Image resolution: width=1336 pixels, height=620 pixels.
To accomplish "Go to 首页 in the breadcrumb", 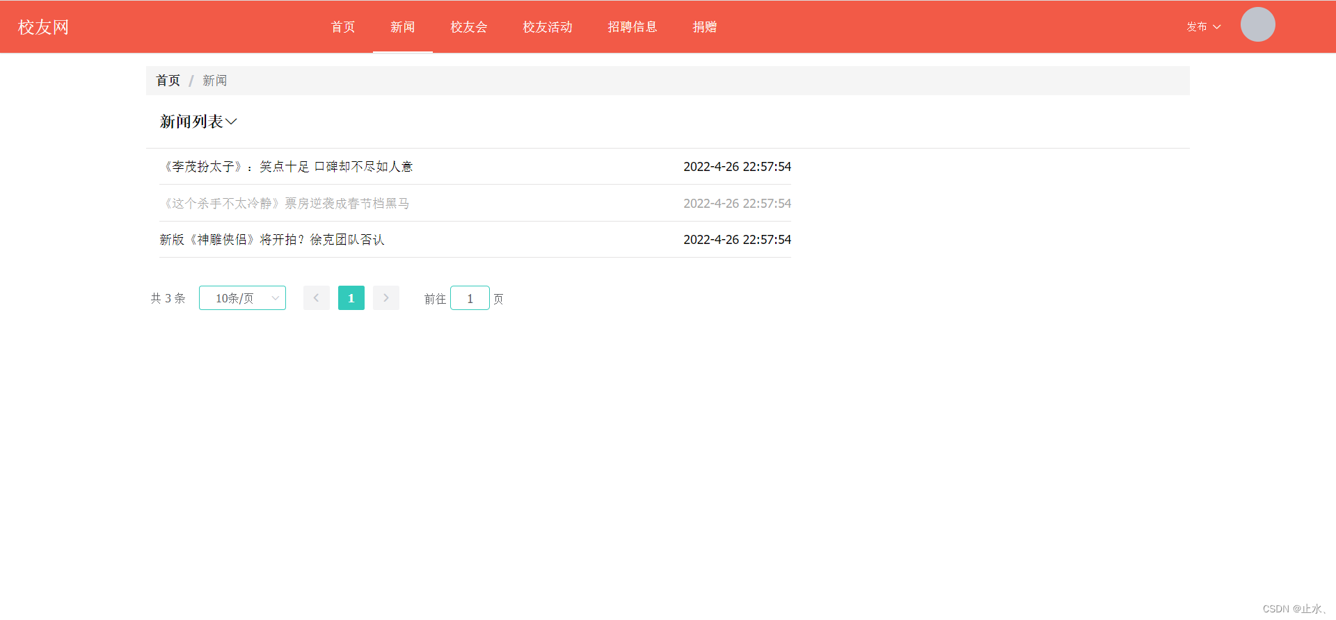I will [168, 81].
